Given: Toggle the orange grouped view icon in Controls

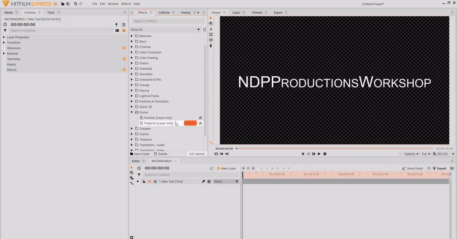Looking at the screenshot, I should [124, 31].
